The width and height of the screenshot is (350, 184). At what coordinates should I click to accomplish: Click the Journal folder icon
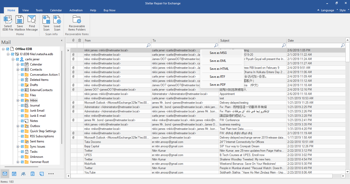[27, 105]
